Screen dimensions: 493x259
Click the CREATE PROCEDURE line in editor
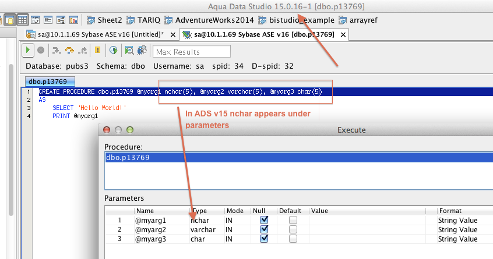click(181, 92)
